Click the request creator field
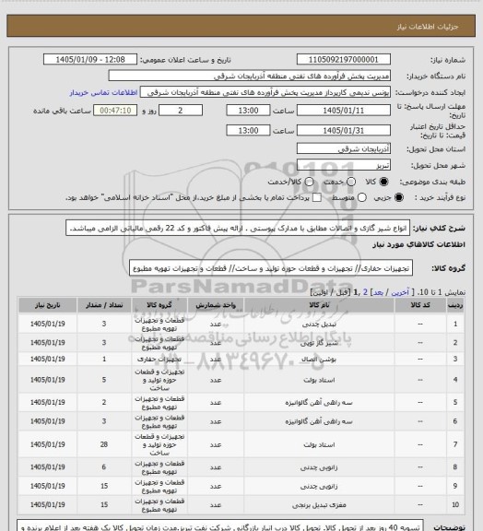 click(x=265, y=92)
